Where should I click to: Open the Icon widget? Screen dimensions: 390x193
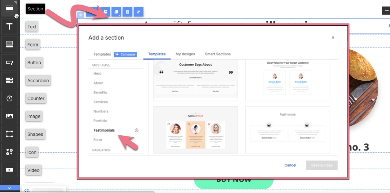9,152
